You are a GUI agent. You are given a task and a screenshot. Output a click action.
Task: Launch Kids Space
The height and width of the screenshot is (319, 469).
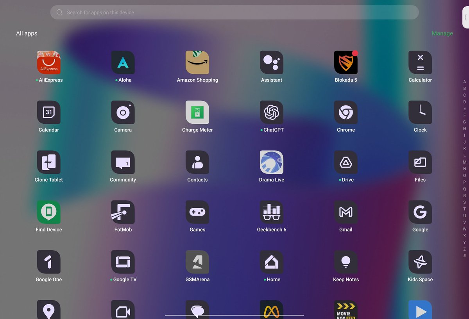(x=420, y=262)
